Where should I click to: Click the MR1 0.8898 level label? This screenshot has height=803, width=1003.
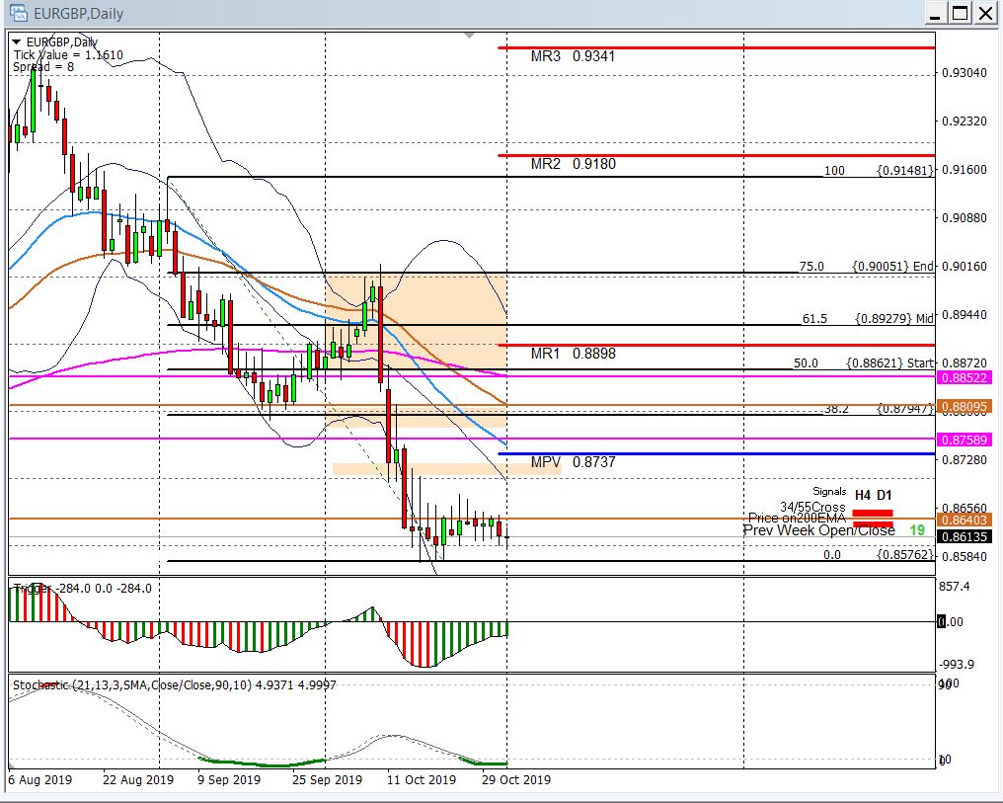573,353
